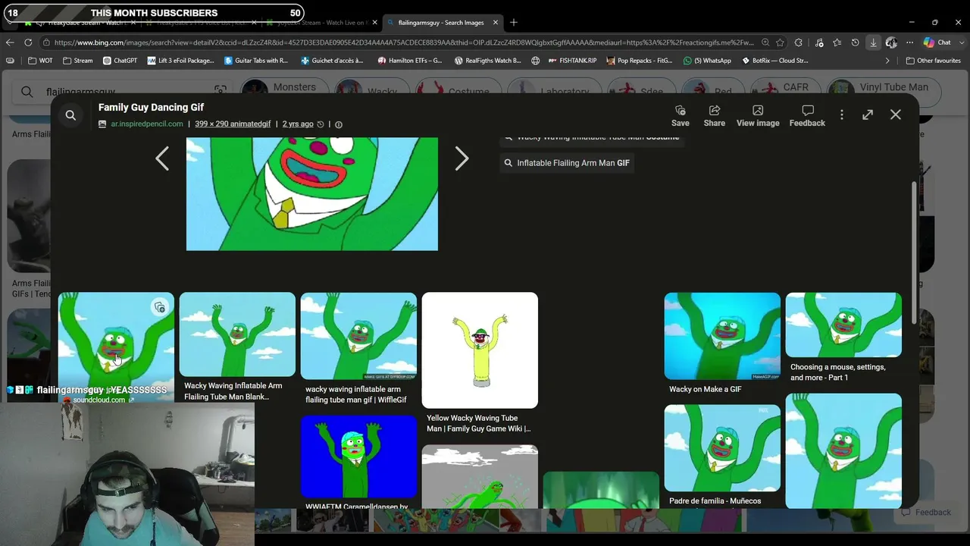Expand the image detail view to fullscreen
This screenshot has width=970, height=546.
point(868,115)
